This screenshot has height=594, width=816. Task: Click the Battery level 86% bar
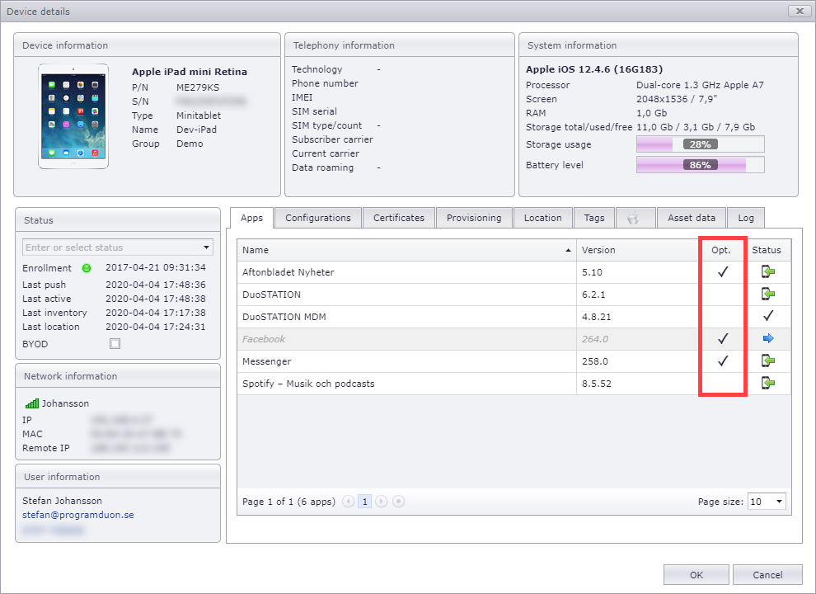[701, 165]
